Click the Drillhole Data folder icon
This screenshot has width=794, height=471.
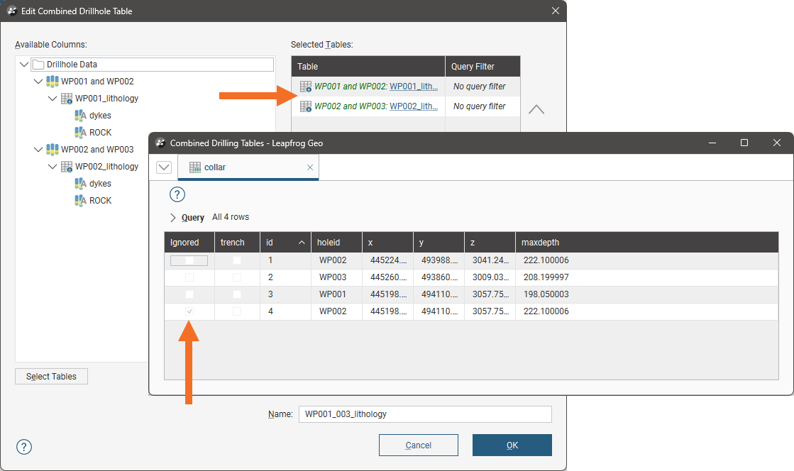(38, 65)
